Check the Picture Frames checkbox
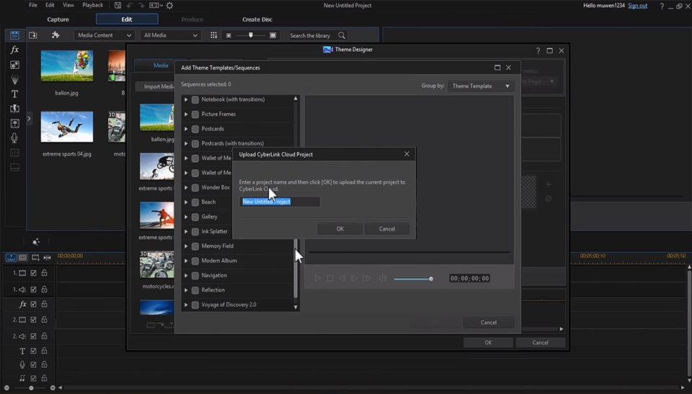 click(x=195, y=115)
